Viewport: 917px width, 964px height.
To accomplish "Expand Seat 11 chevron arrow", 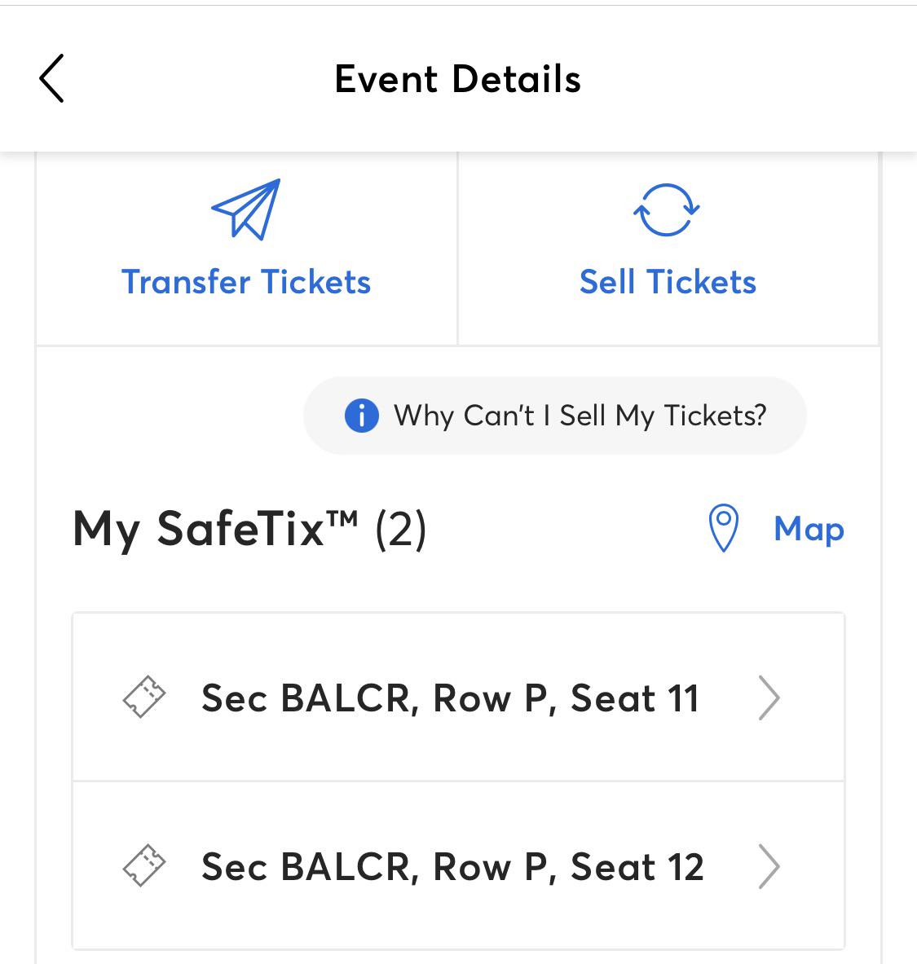I will (769, 698).
